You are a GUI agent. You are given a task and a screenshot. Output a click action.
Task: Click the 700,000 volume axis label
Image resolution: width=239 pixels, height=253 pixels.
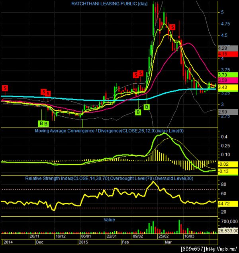[229, 222]
